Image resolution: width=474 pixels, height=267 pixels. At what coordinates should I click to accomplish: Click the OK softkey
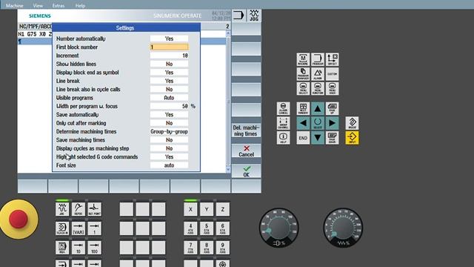(x=246, y=171)
